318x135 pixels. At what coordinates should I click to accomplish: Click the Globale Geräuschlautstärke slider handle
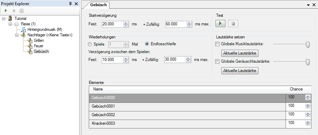click(x=308, y=62)
